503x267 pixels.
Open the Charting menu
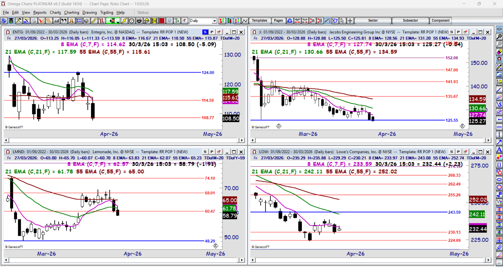point(72,12)
